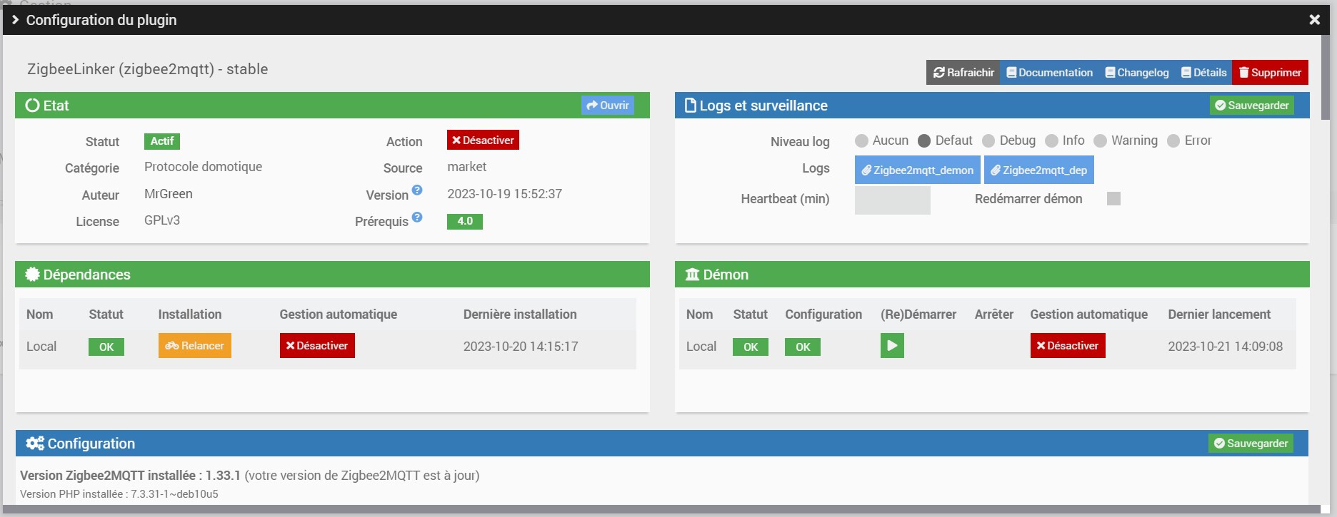The width and height of the screenshot is (1337, 517).
Task: Click the Actif status label
Action: coord(162,141)
